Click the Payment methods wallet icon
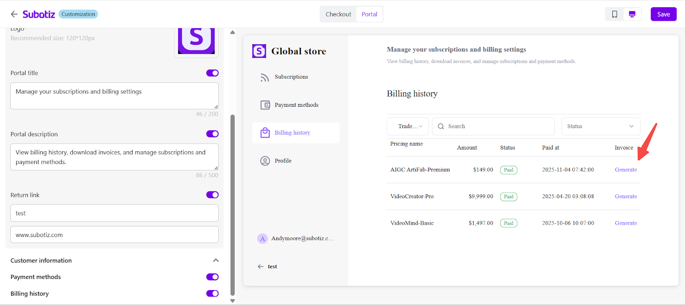This screenshot has height=305, width=685. (265, 105)
